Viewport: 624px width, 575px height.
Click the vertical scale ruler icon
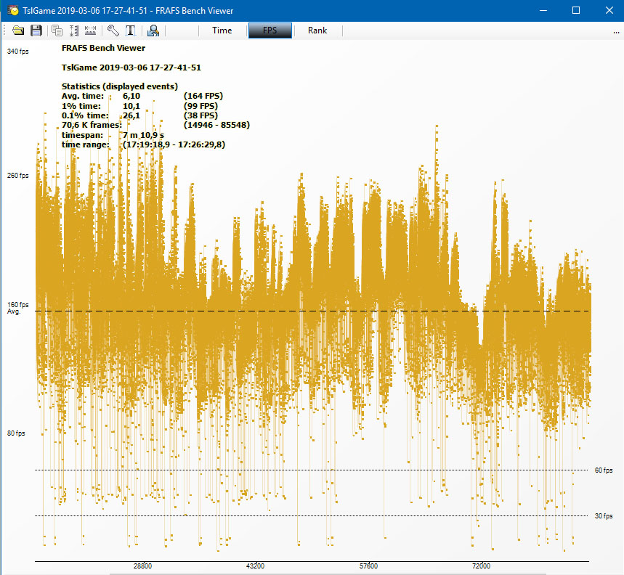pyautogui.click(x=73, y=30)
